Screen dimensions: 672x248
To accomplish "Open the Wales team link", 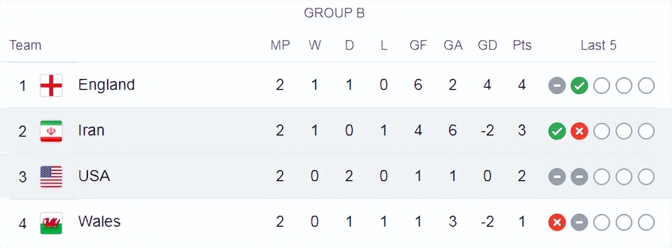I will [99, 221].
